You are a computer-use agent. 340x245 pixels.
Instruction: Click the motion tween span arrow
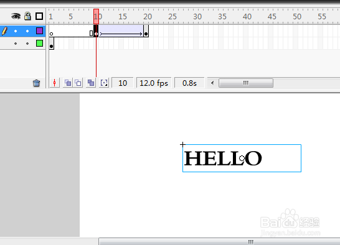click(121, 34)
